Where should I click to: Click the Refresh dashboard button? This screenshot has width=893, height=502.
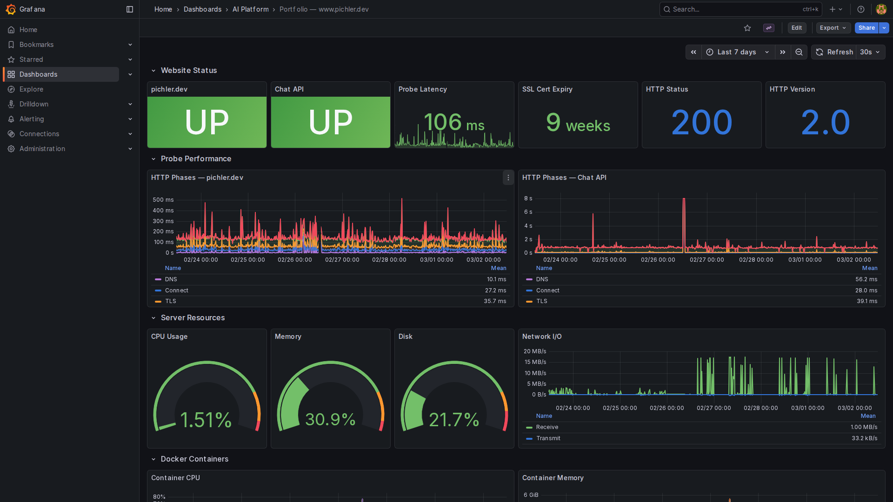(x=834, y=52)
